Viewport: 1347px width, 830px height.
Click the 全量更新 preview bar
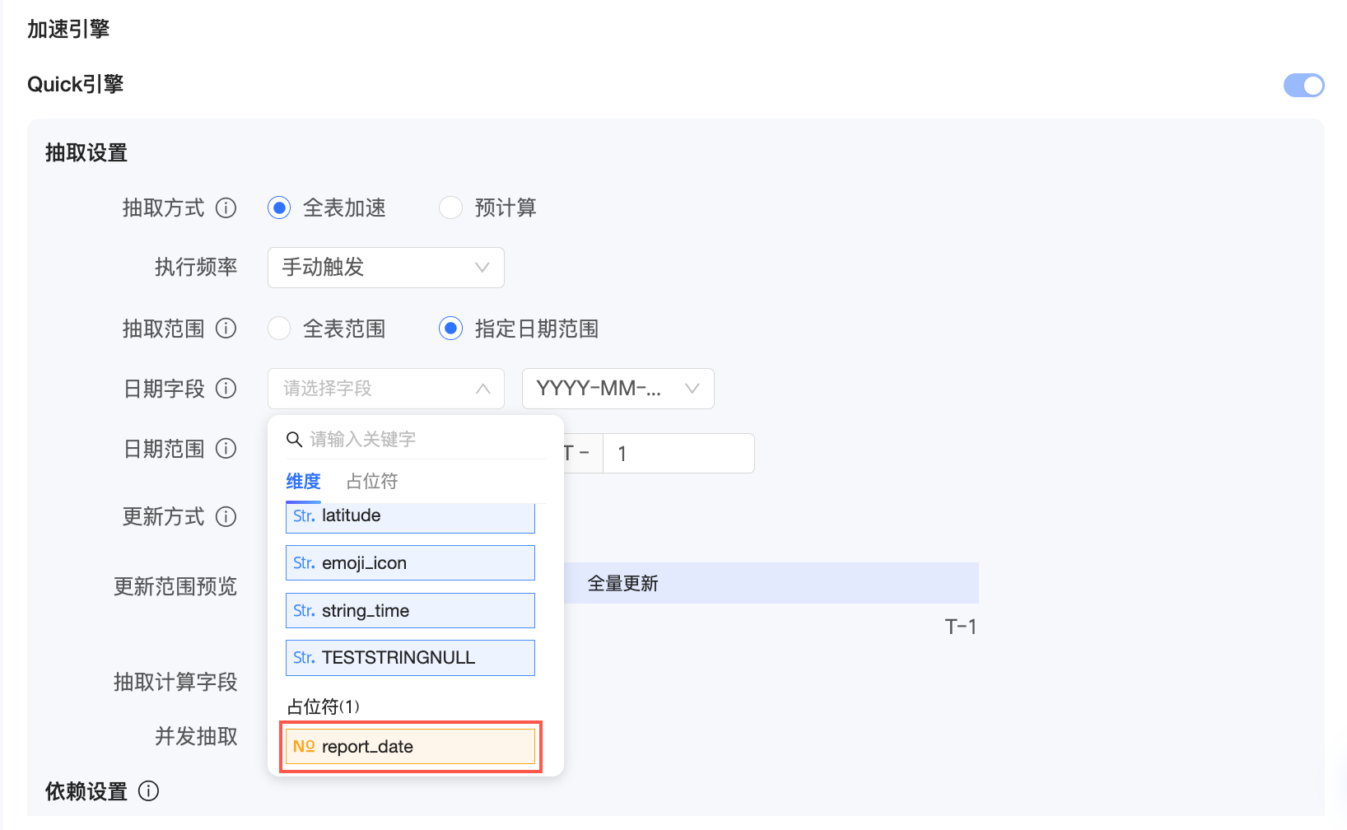[771, 583]
